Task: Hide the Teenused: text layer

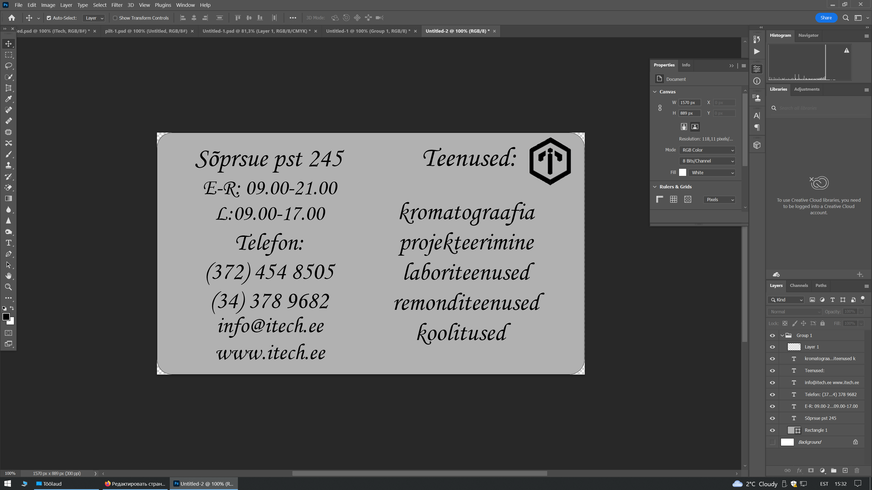Action: click(772, 370)
